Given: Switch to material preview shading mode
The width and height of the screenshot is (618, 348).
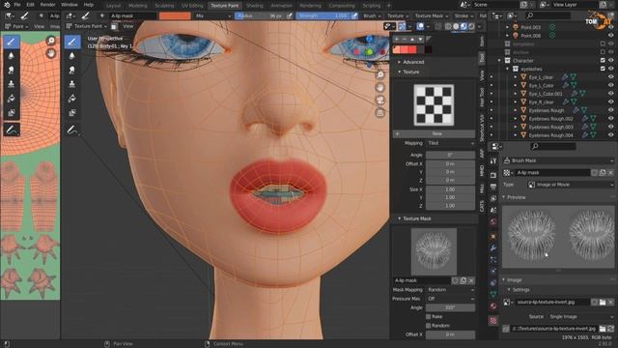Looking at the screenshot, I should coord(463,26).
